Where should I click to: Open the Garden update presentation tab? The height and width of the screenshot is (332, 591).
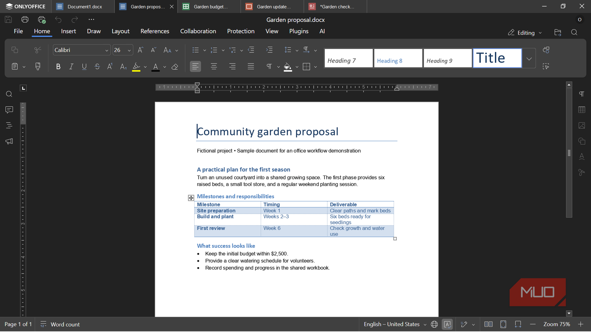pos(272,7)
